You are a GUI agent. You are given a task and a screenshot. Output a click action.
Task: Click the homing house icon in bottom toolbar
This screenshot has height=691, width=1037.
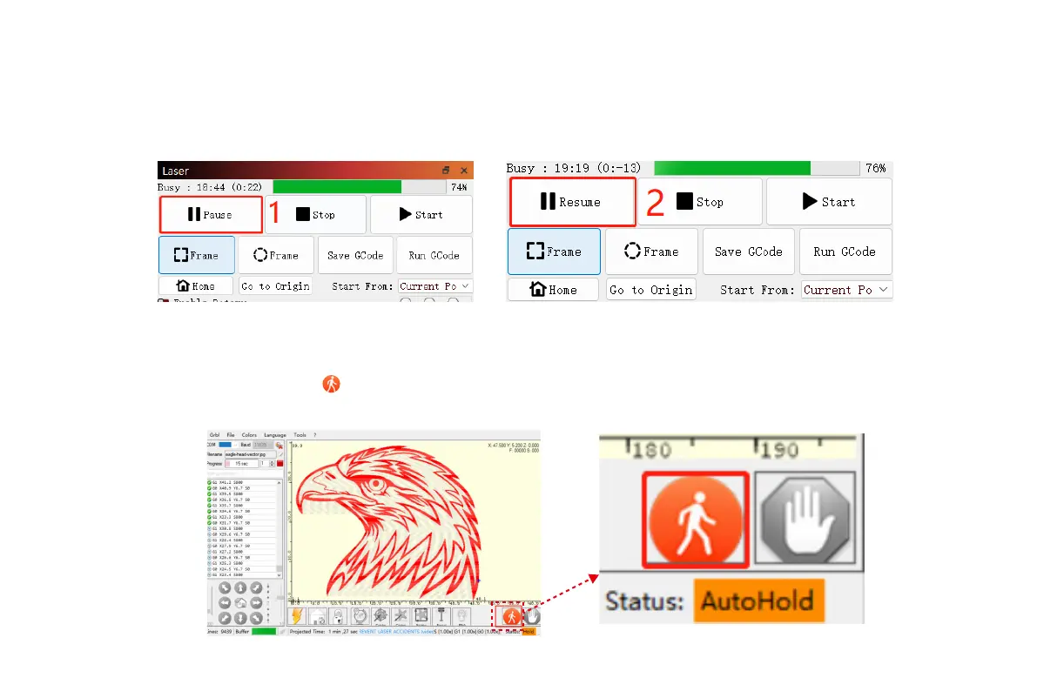(318, 616)
